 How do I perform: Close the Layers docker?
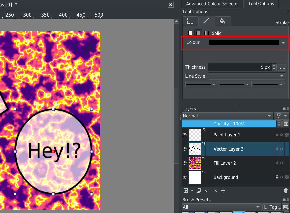pyautogui.click(x=288, y=109)
